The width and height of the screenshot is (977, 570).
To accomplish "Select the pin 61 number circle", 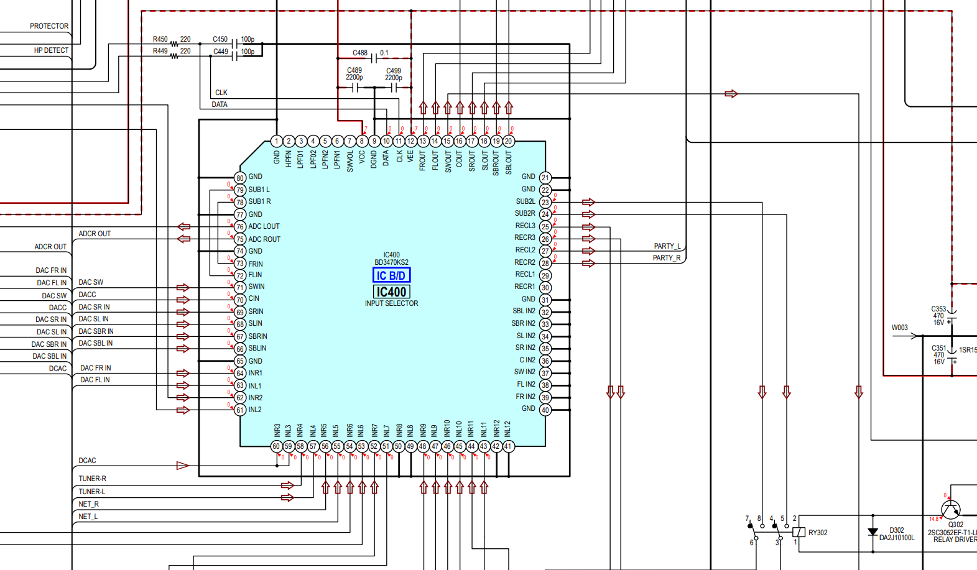I will point(240,410).
